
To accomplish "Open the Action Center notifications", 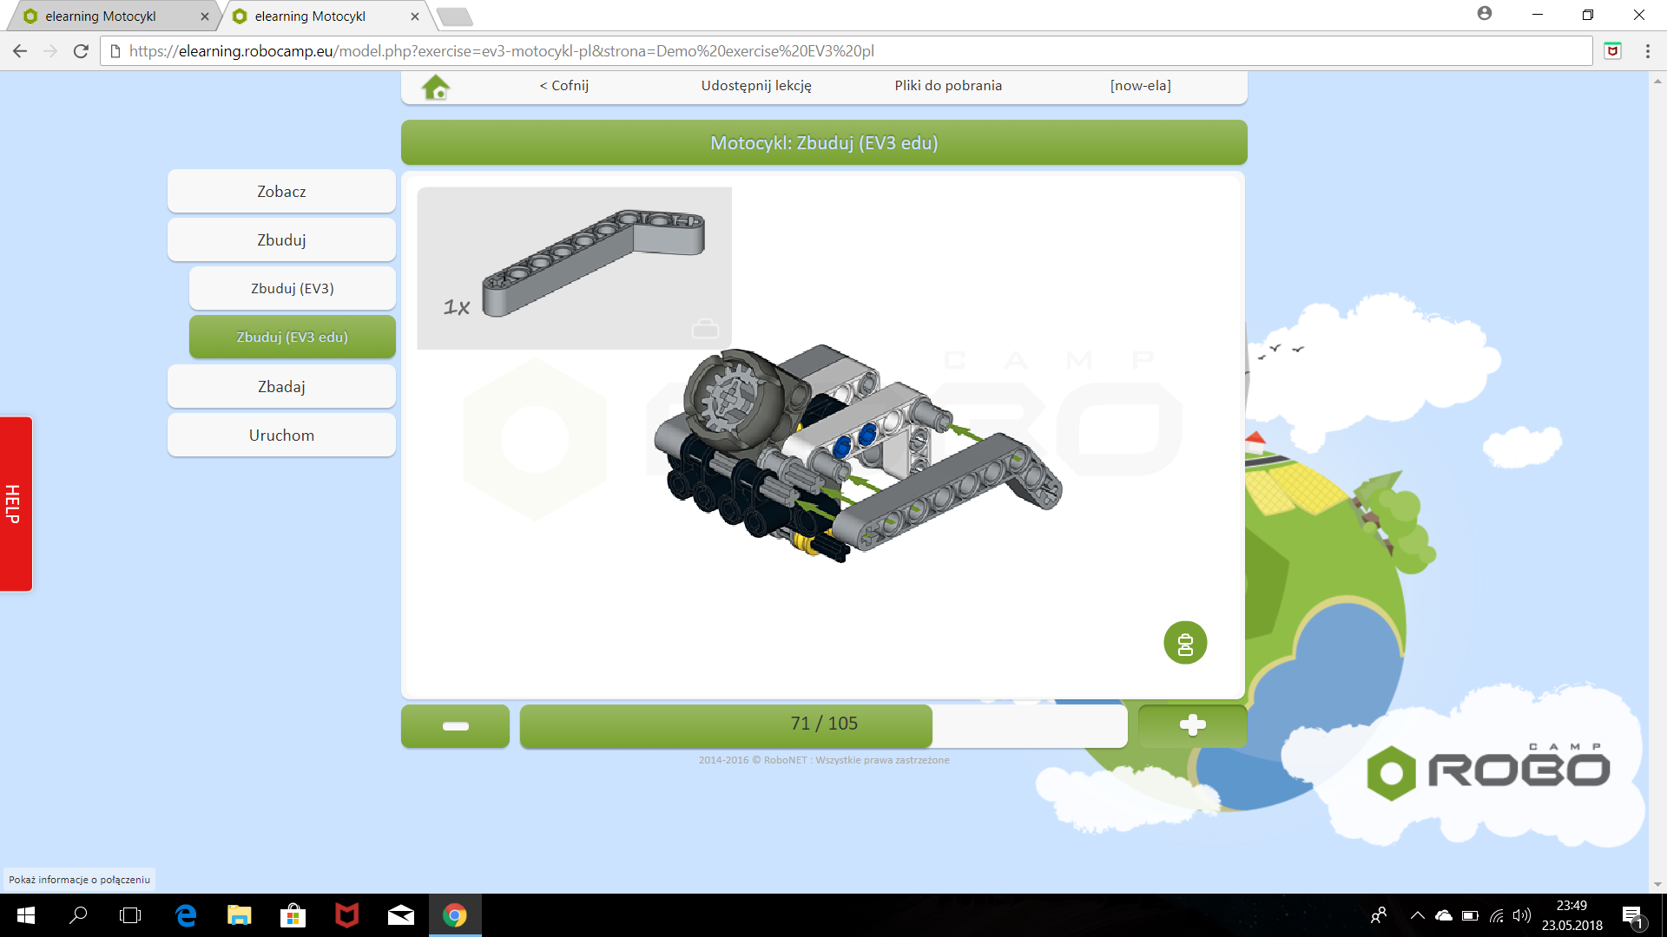I will (x=1632, y=915).
